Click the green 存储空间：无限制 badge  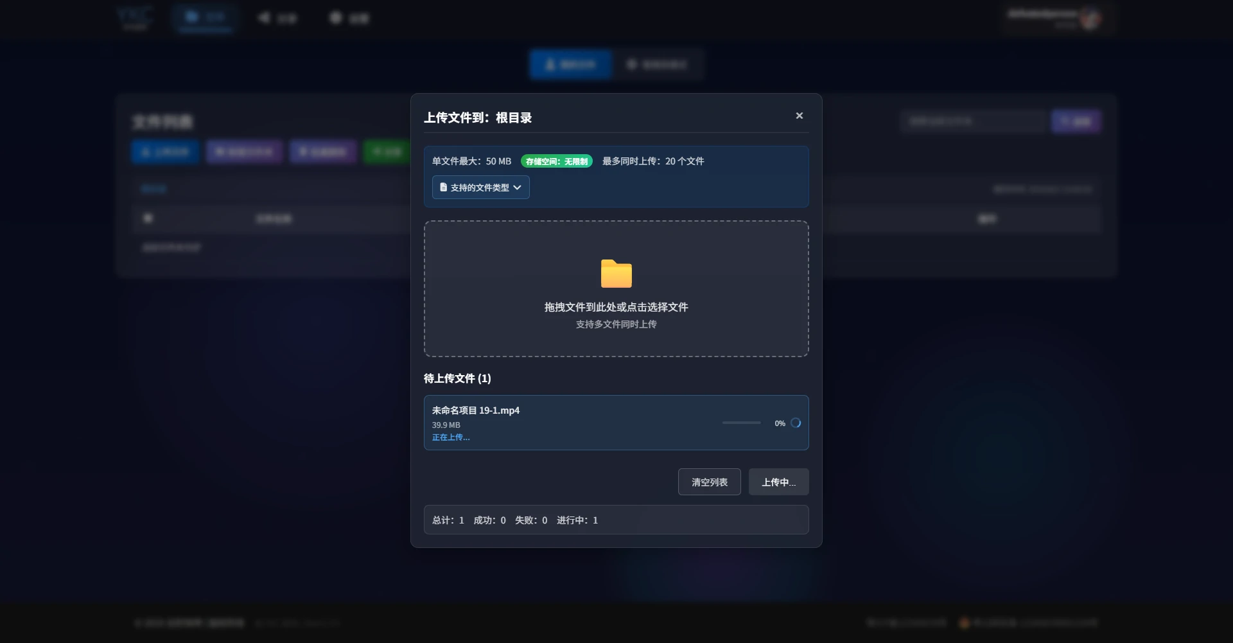(556, 161)
